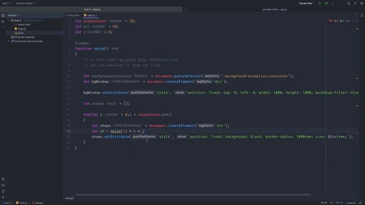
Task: Open the Problems tool window icon
Action: [3, 191]
